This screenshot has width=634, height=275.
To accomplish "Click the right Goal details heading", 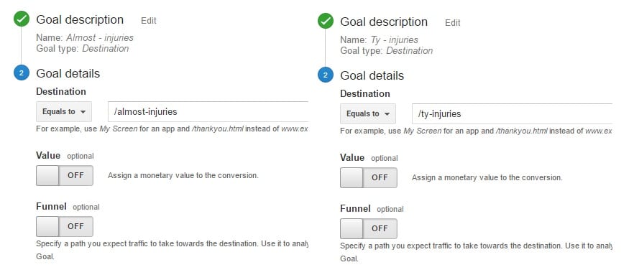I will click(372, 75).
